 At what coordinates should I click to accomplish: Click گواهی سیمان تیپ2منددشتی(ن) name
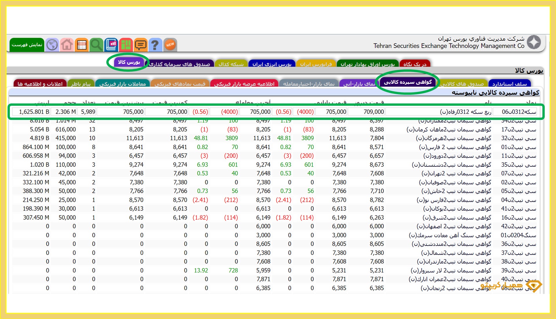tap(451, 244)
